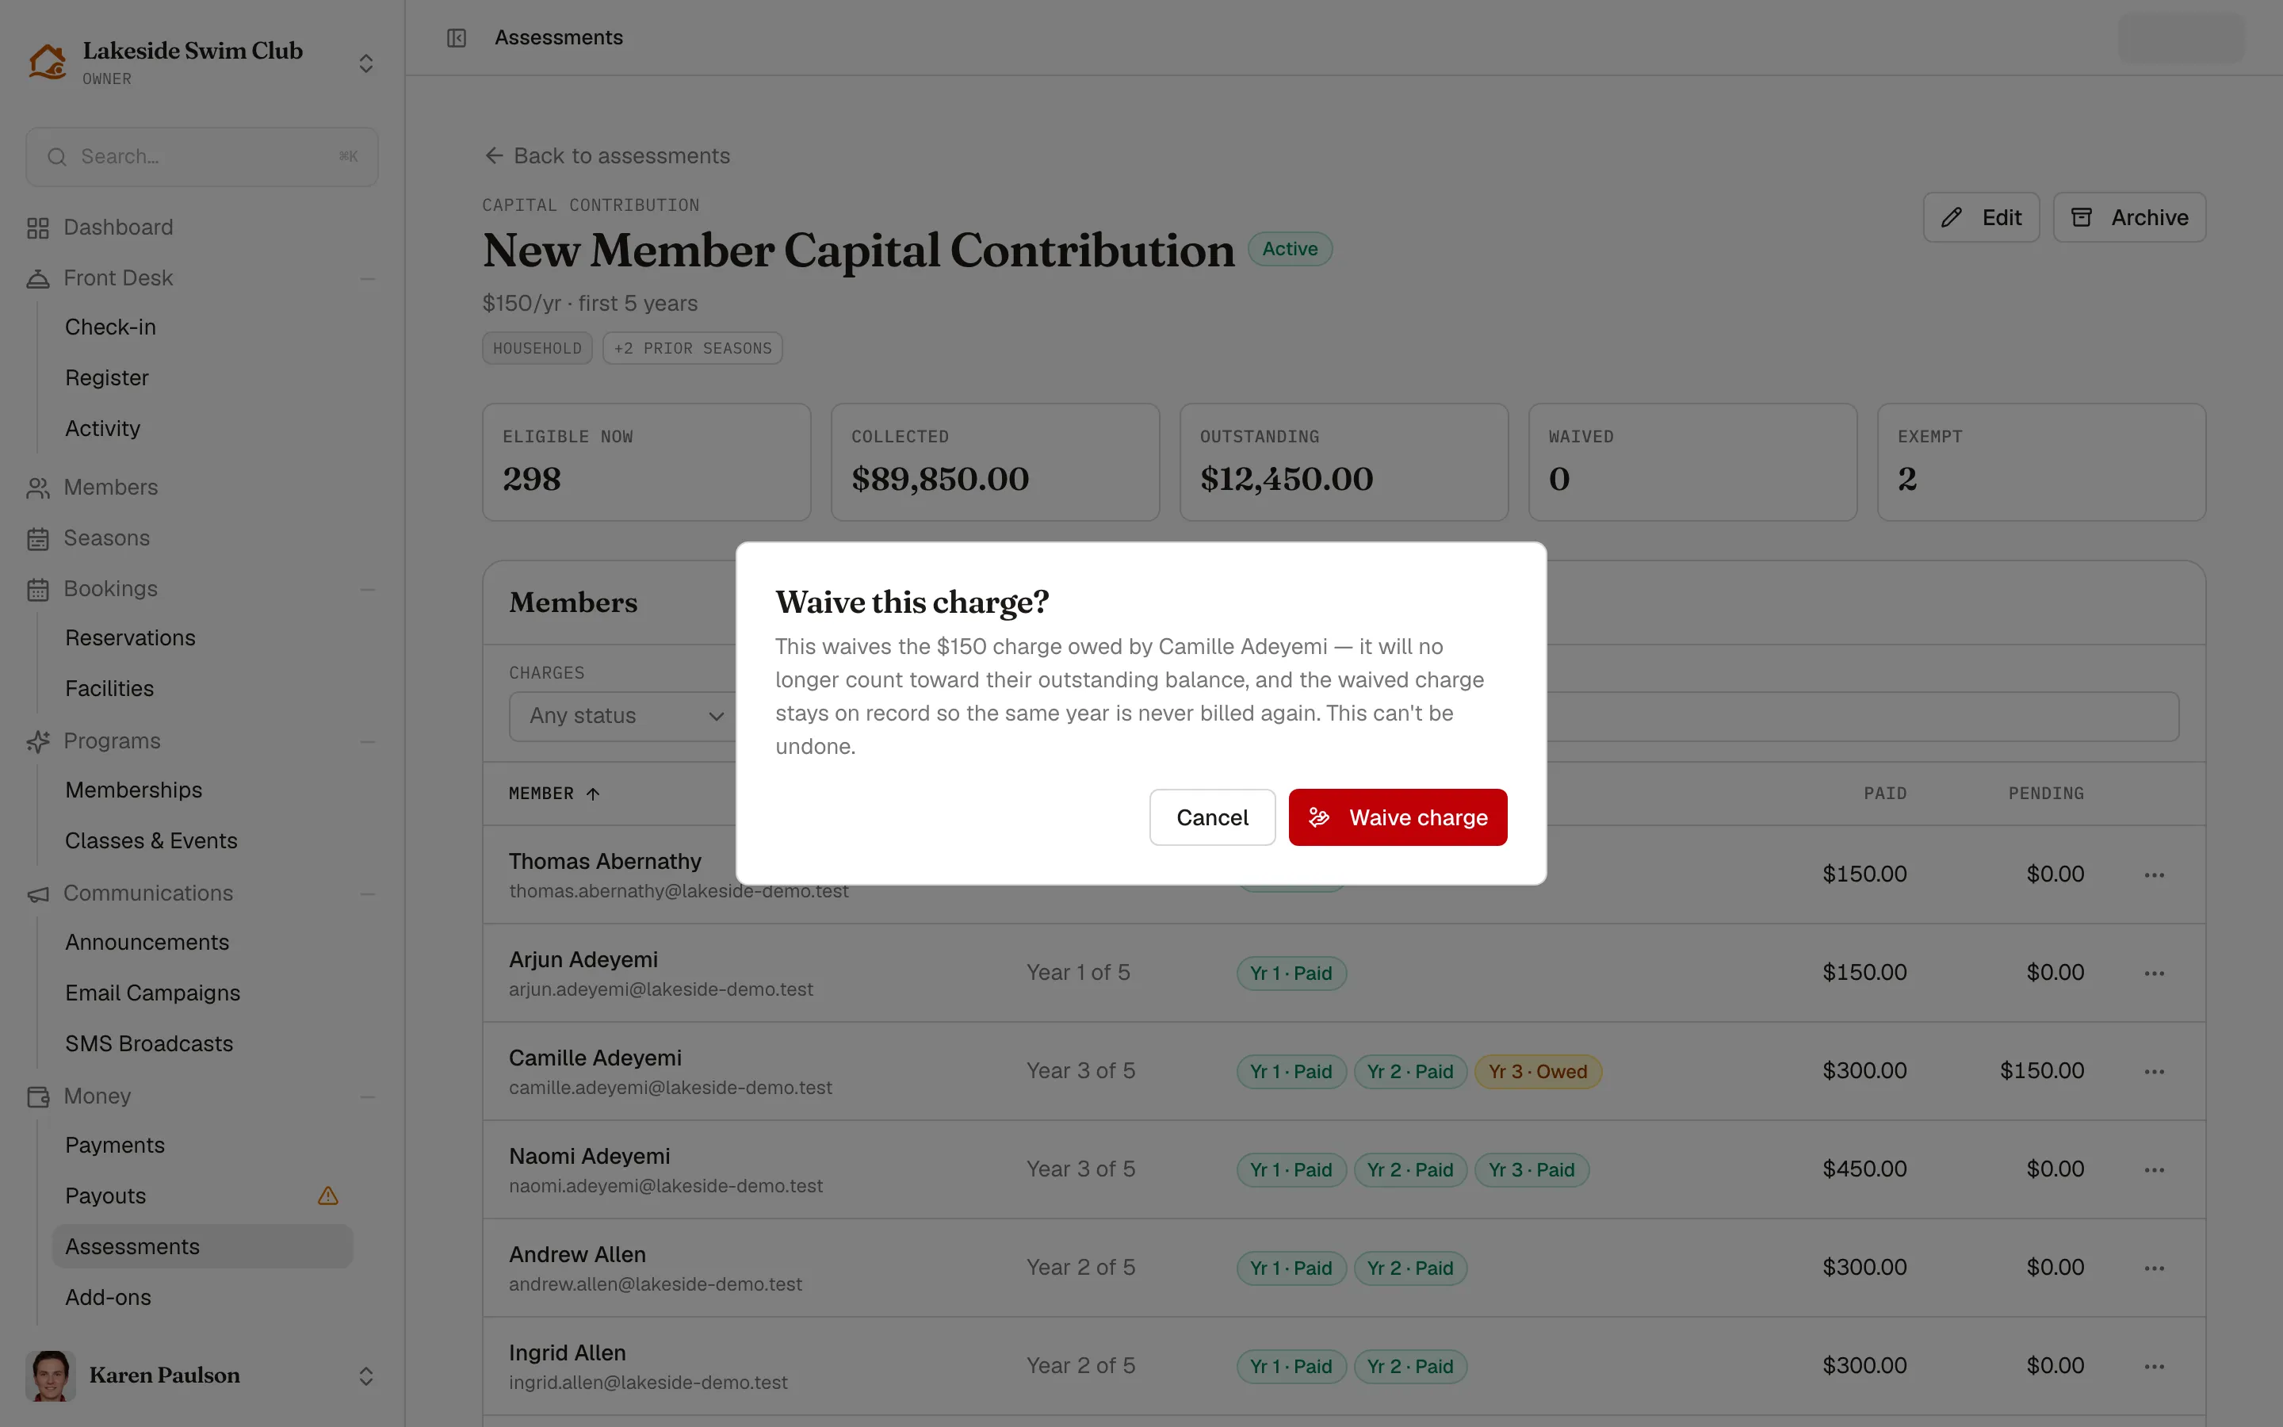Click Karen Paulson's avatar photo

pyautogui.click(x=50, y=1375)
